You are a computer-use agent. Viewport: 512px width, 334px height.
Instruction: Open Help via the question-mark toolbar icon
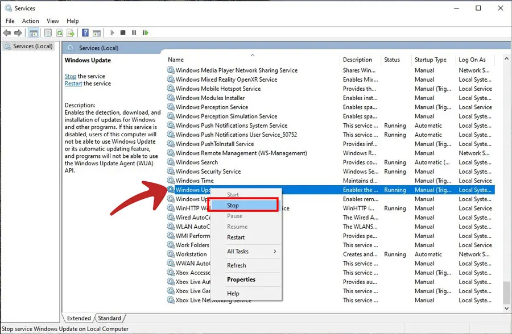[x=85, y=32]
